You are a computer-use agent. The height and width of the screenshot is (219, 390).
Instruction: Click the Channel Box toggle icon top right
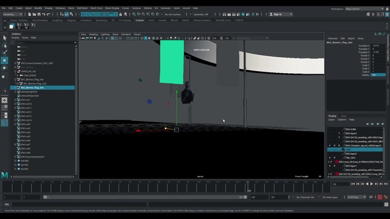pyautogui.click(x=387, y=15)
